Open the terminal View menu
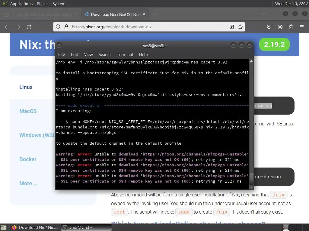The image size is (309, 231). 88,54
